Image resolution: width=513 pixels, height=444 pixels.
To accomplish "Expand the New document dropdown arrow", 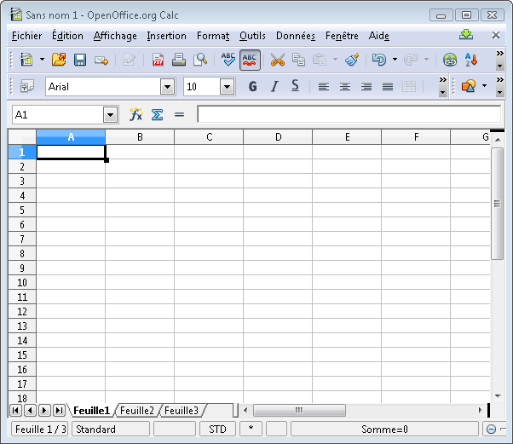I will pyautogui.click(x=42, y=60).
